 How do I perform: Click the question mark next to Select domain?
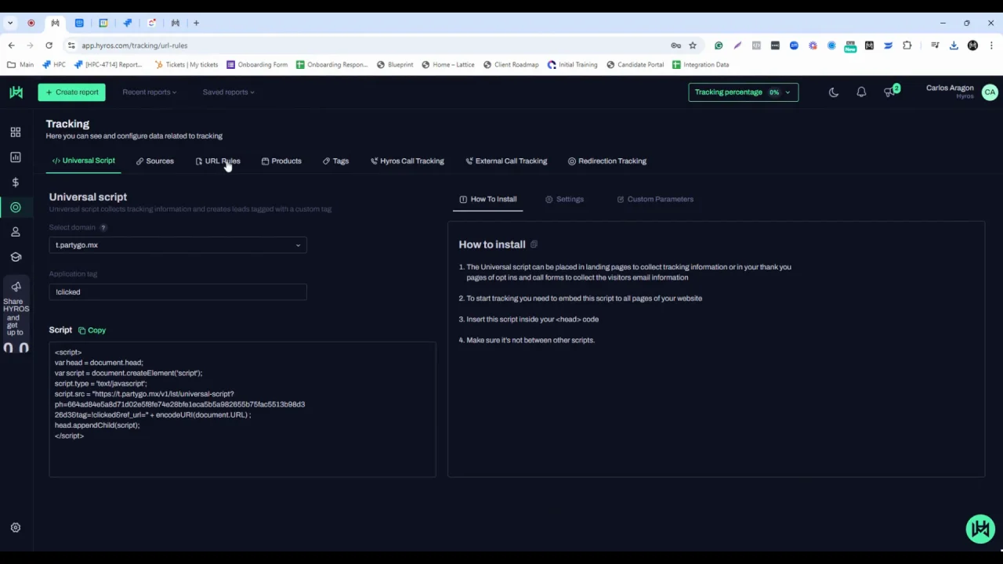click(103, 227)
